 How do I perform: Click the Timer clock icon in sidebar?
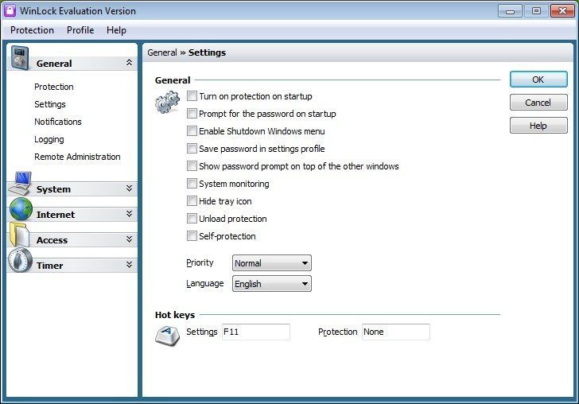coord(21,260)
